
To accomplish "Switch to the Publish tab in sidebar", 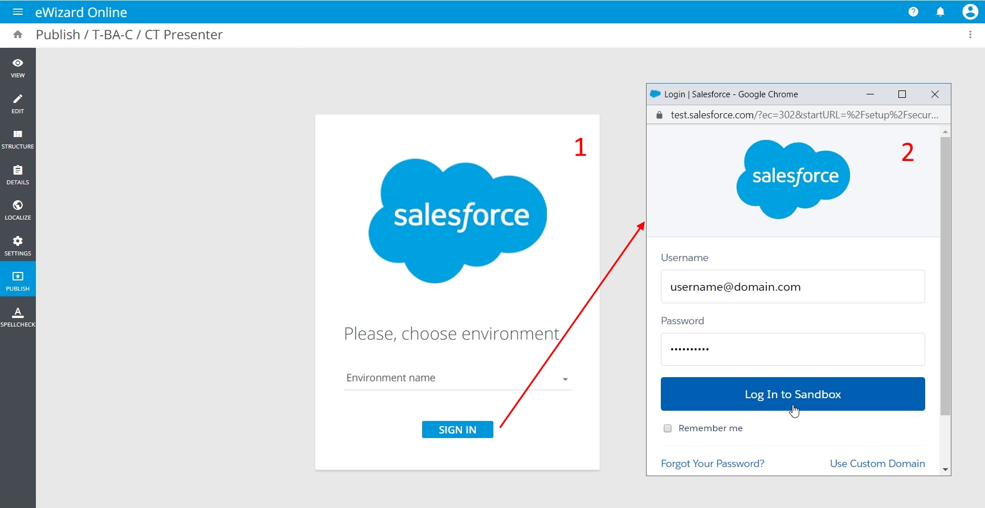I will pyautogui.click(x=18, y=281).
